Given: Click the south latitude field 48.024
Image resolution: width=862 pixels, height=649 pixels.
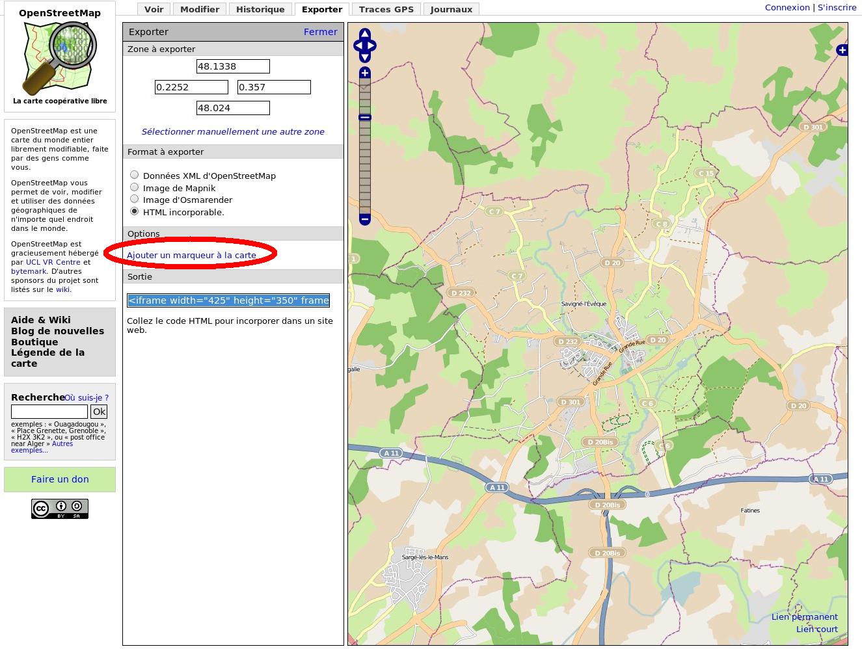Looking at the screenshot, I should click(233, 108).
